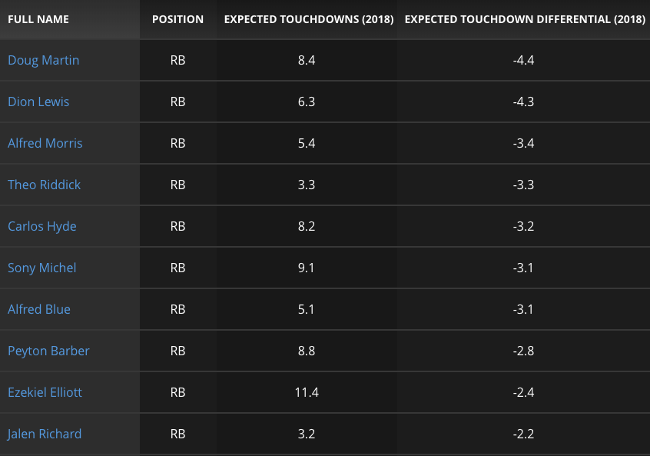Viewport: 650px width, 456px height.
Task: Click the Jalen Richard link
Action: point(44,434)
